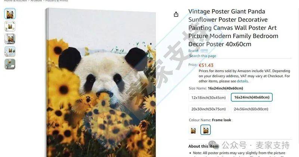
Task: Click the selected Frame look colour swatch
Action: click(x=206, y=130)
